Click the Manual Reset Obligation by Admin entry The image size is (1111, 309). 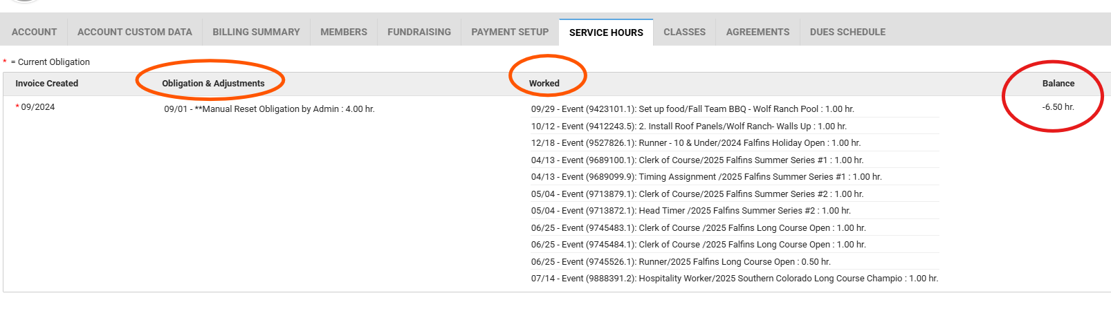pos(269,109)
